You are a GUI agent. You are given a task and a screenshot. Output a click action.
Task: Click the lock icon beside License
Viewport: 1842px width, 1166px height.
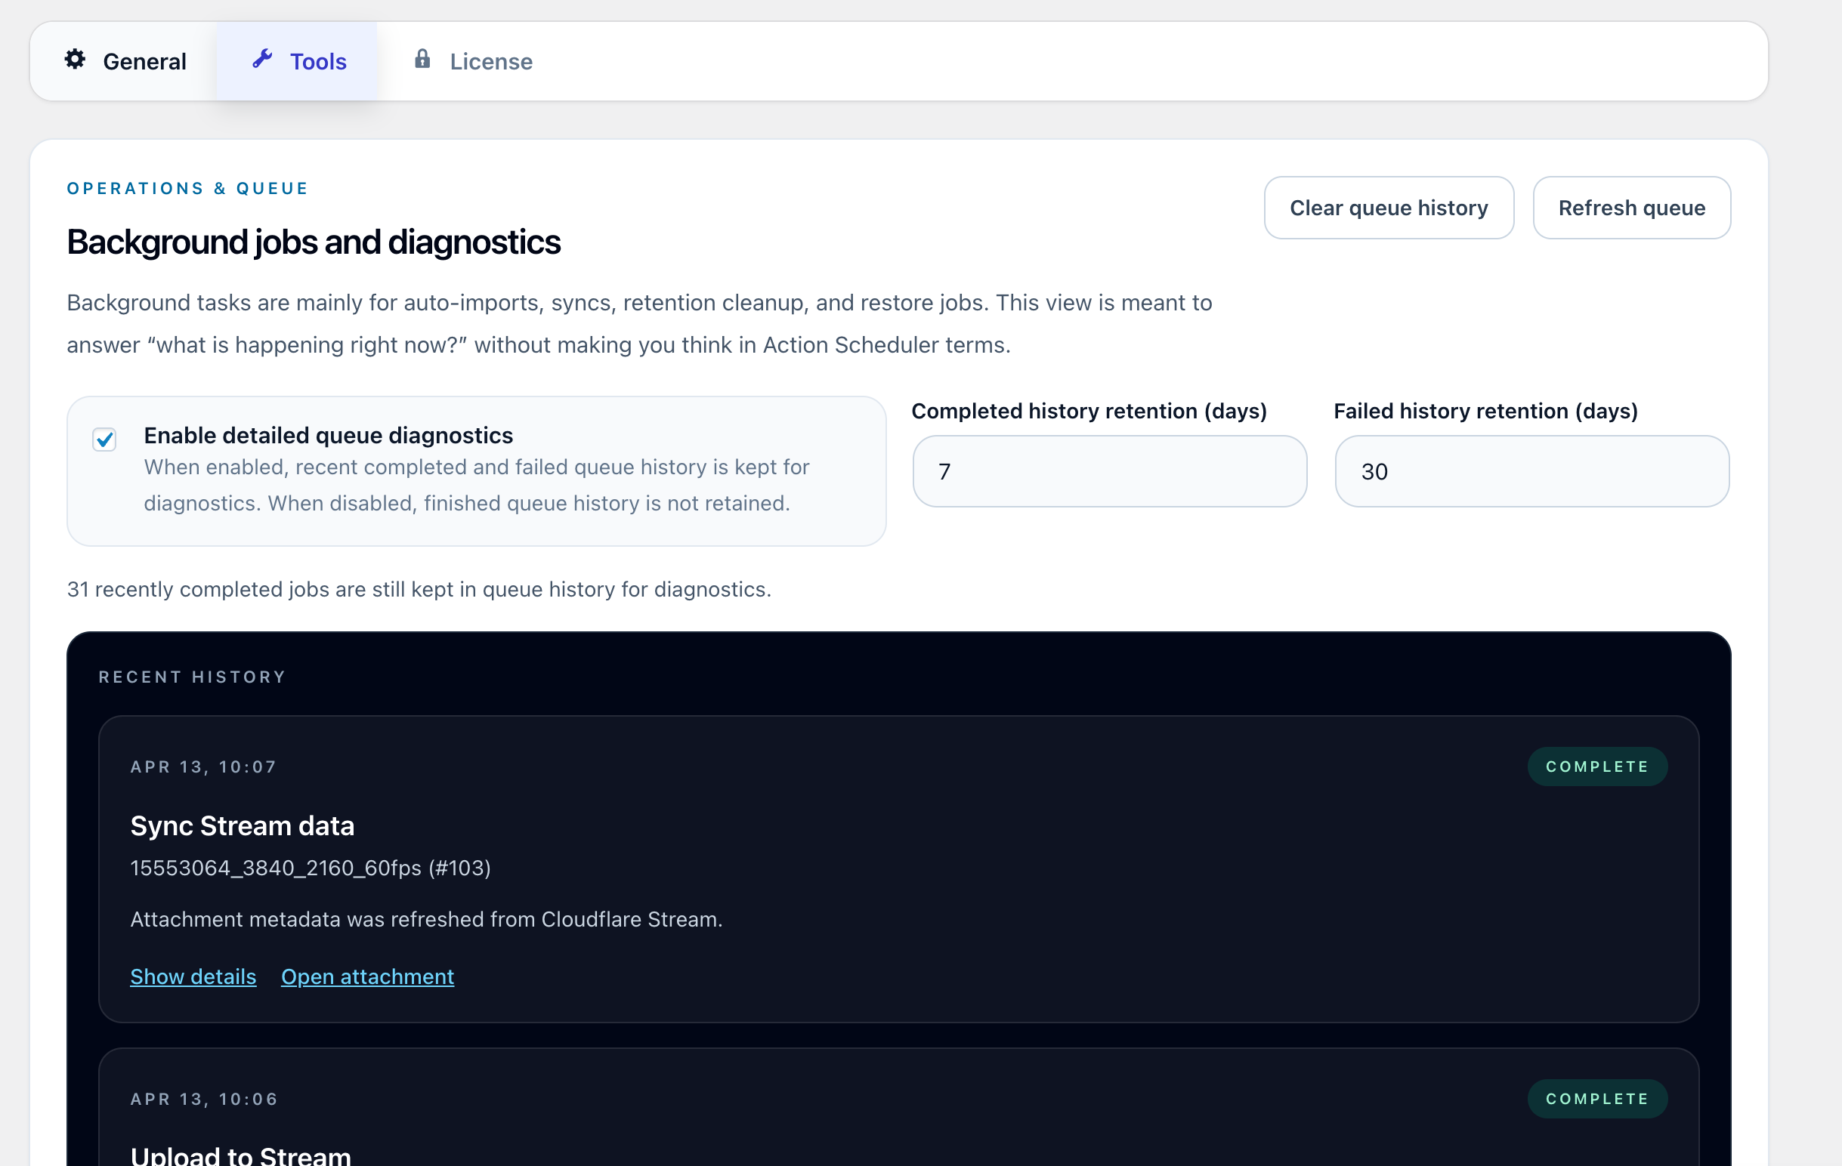(422, 59)
